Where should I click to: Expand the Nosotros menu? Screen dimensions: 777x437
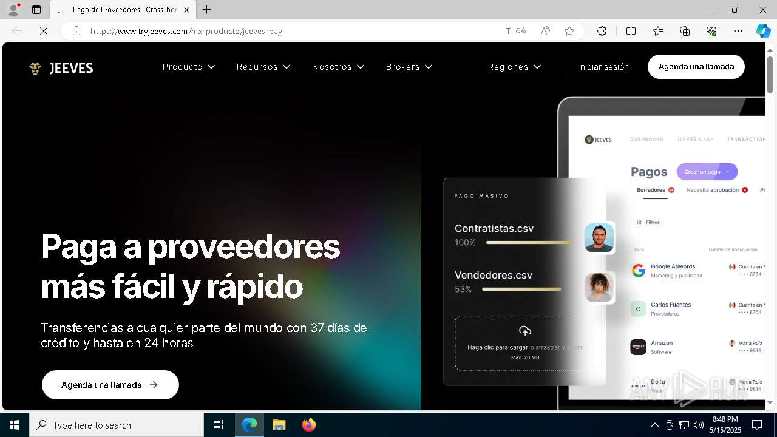[x=338, y=67]
